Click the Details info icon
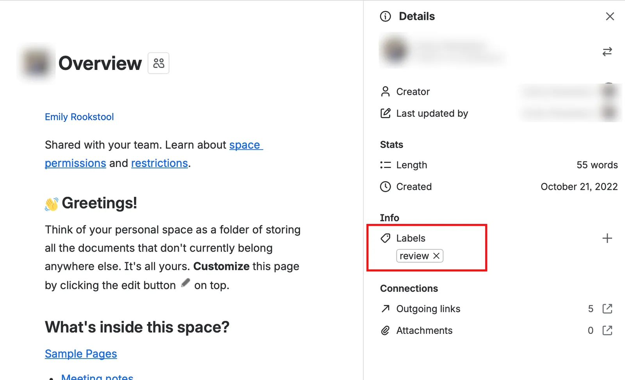Viewport: 625px width, 380px height. [x=386, y=16]
